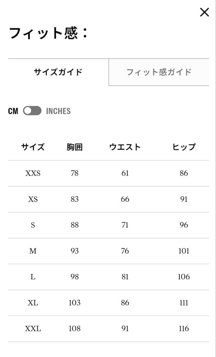
Task: Click the ウエスト column header
Action: tap(125, 147)
